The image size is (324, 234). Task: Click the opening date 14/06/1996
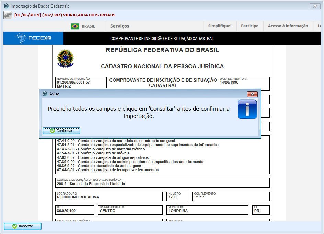click(229, 82)
